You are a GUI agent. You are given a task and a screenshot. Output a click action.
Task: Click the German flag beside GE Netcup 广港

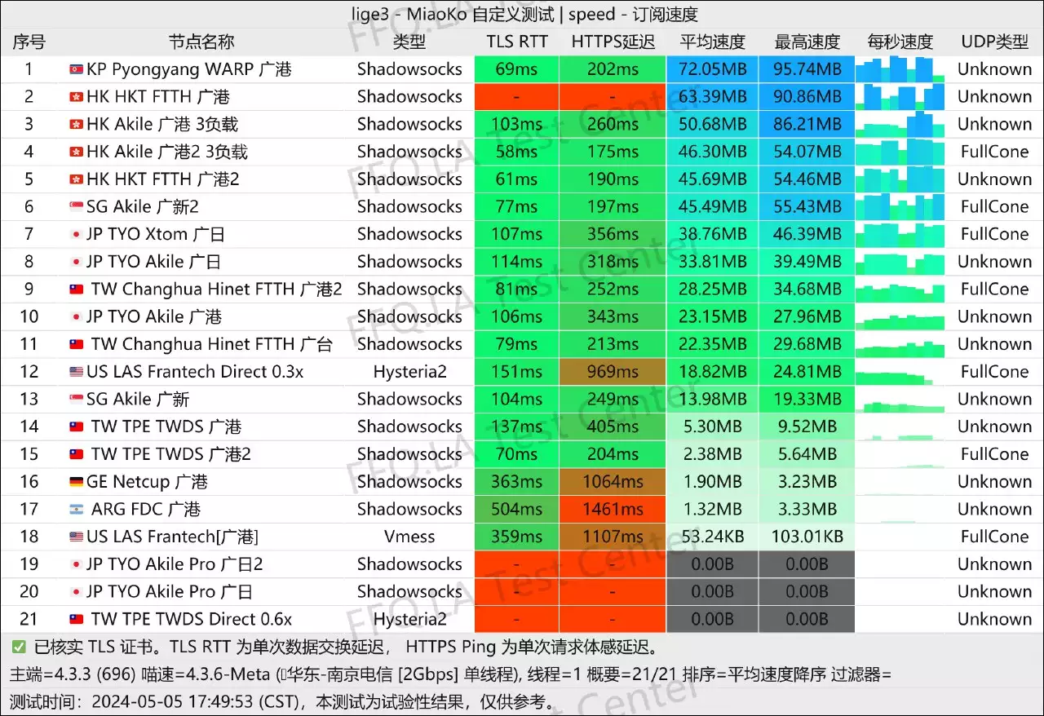77,482
